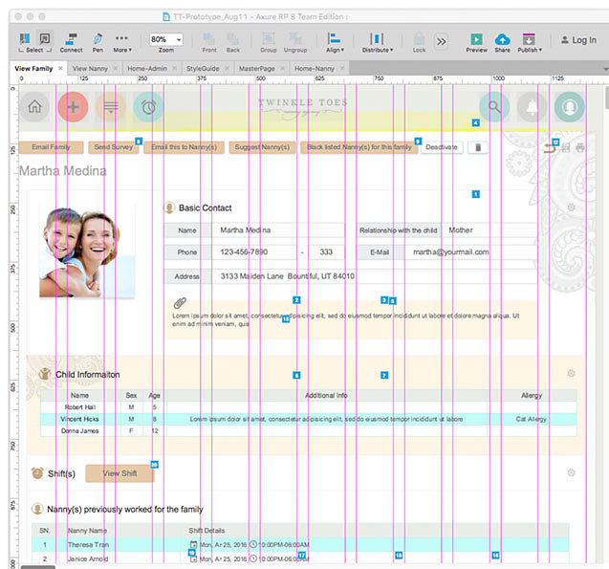
Task: Select the Vincent Hicks row
Action: [x=309, y=419]
